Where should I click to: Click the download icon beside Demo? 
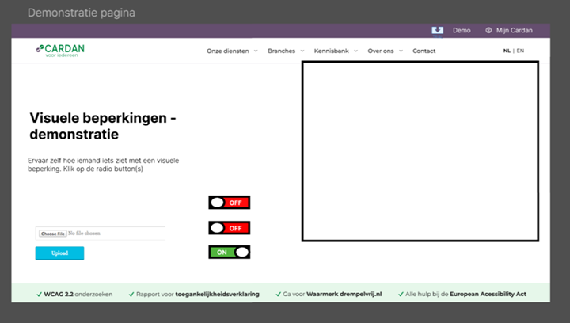tap(437, 30)
